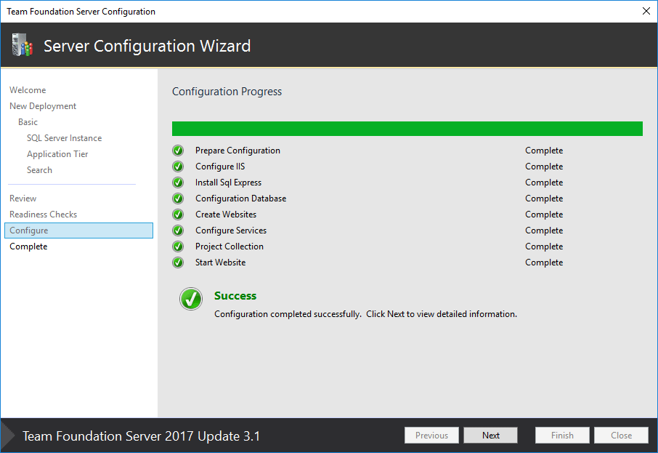Click the arrow icon in the footer bar
658x453 pixels.
7,436
